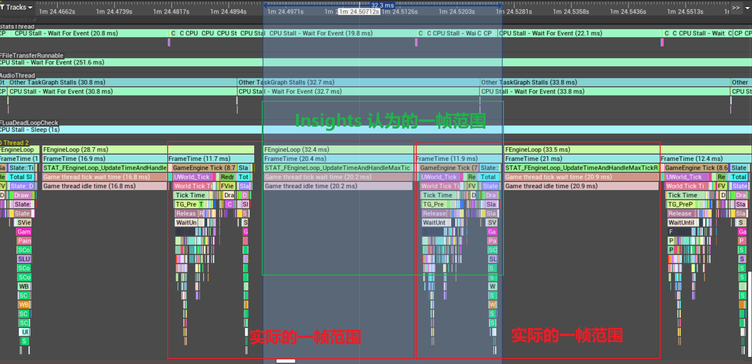
Task: Select the FFileTransferRunnable track label
Action: click(x=32, y=56)
